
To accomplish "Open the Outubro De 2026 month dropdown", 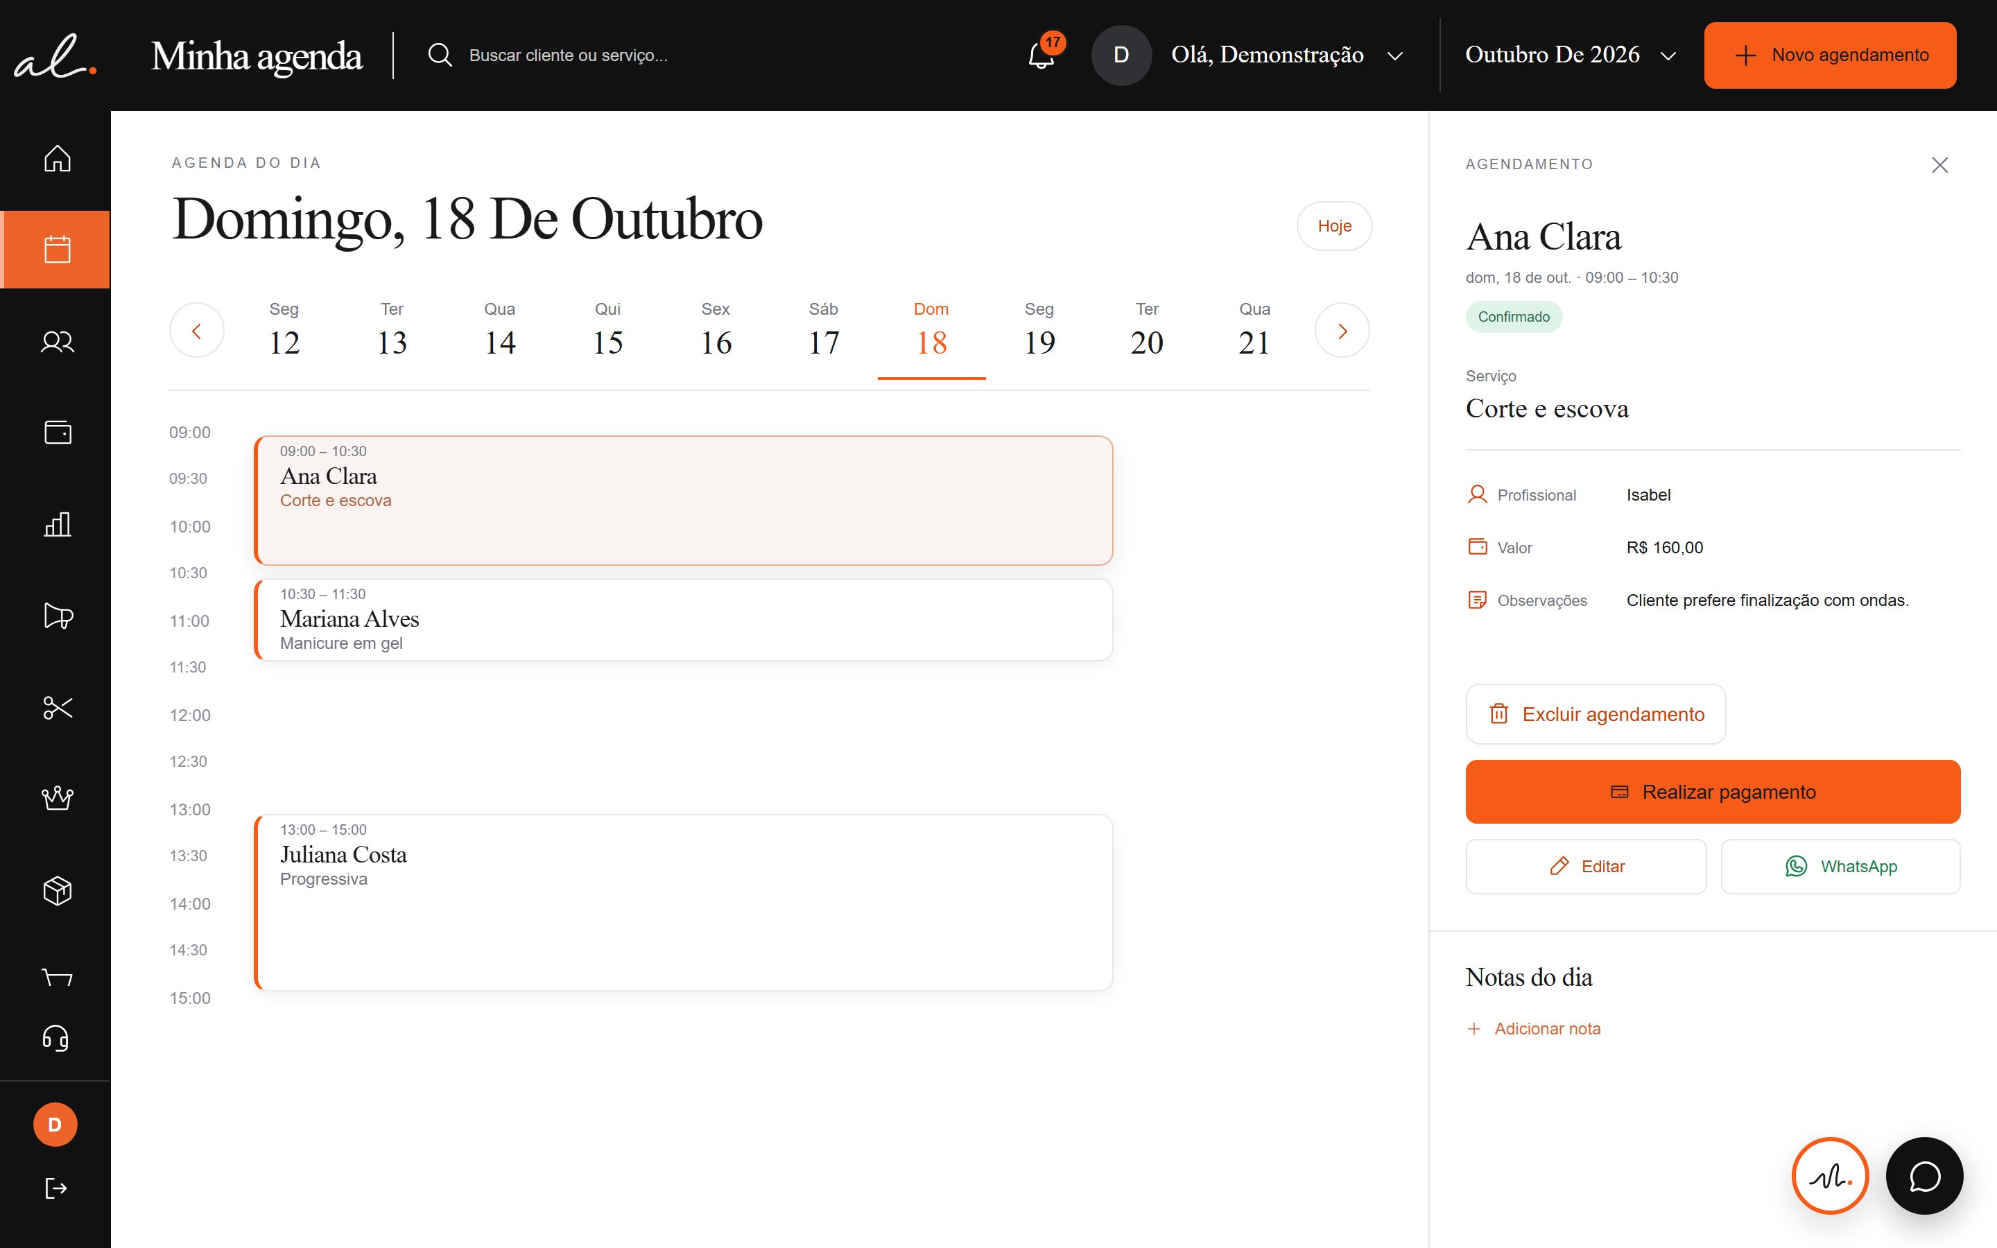I will pyautogui.click(x=1571, y=55).
